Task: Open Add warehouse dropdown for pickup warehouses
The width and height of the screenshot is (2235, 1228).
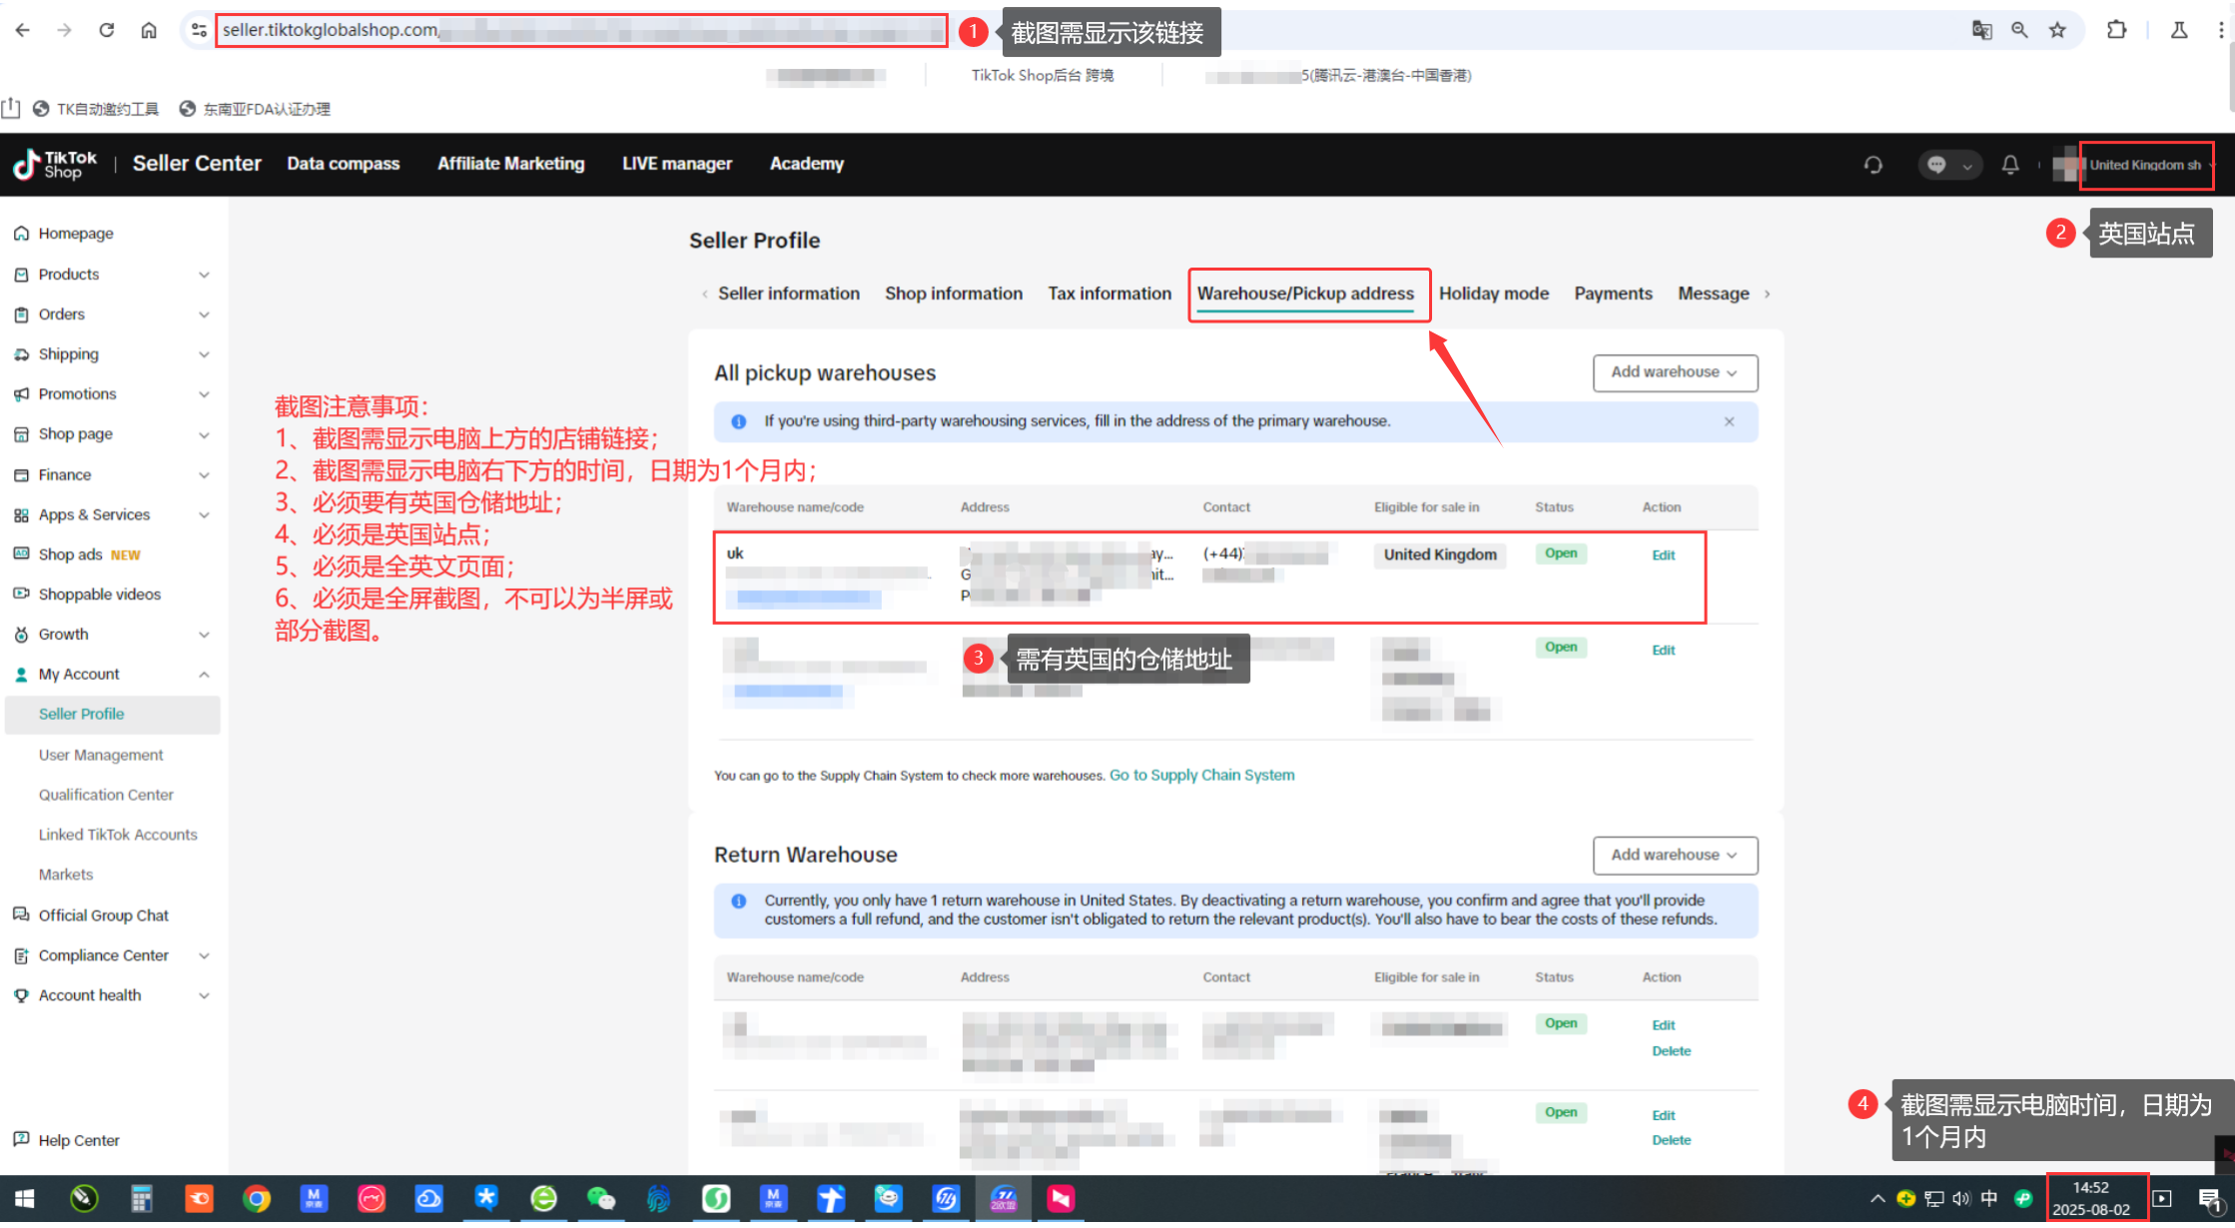Action: tap(1675, 372)
